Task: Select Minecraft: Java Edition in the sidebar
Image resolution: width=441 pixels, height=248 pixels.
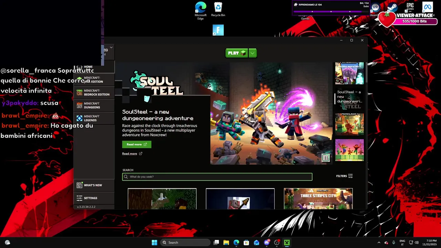Action: coord(94,80)
